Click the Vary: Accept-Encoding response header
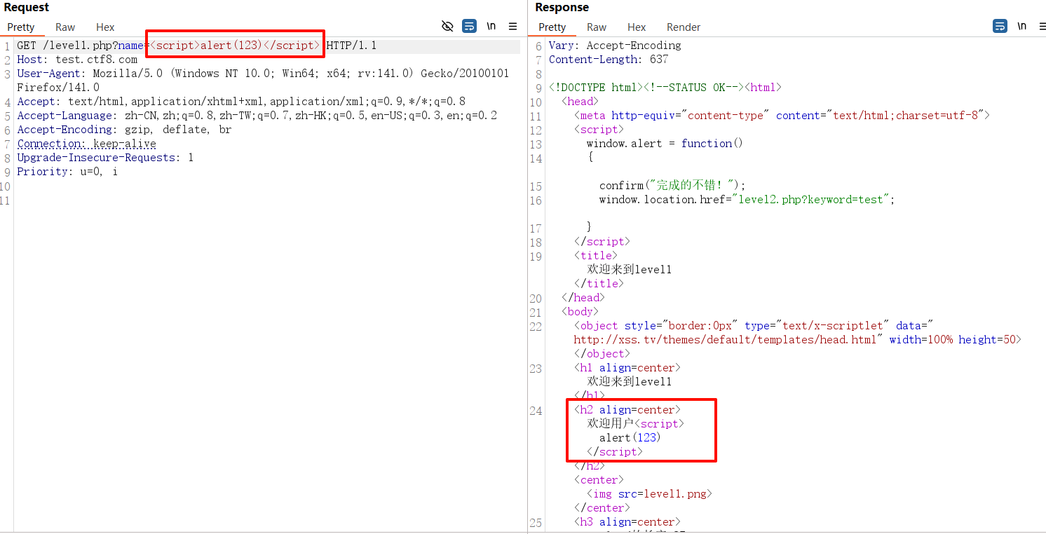 point(615,46)
